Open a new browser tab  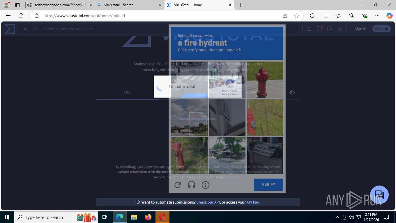point(241,5)
